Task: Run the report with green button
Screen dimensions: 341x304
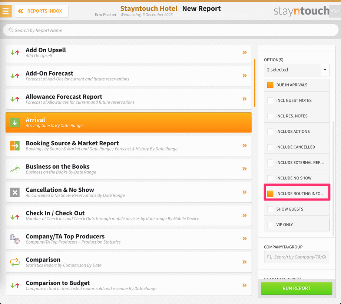Action: tap(297, 288)
